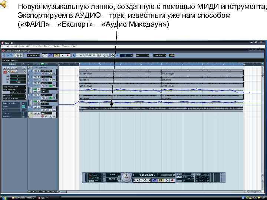
Task: Toggle Cycle button in the toolbar
Action: click(50, 55)
